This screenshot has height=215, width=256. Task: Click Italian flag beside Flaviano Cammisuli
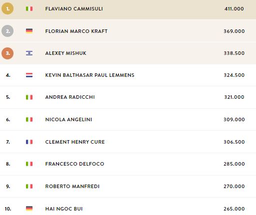[x=29, y=8]
